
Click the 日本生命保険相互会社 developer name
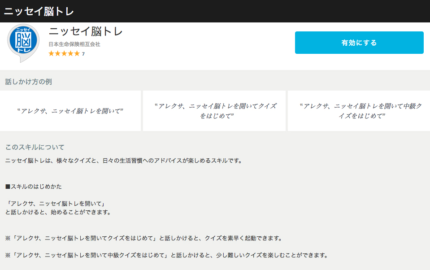(x=74, y=44)
